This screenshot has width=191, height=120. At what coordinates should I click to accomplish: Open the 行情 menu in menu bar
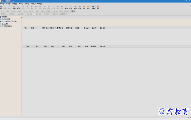point(14,4)
